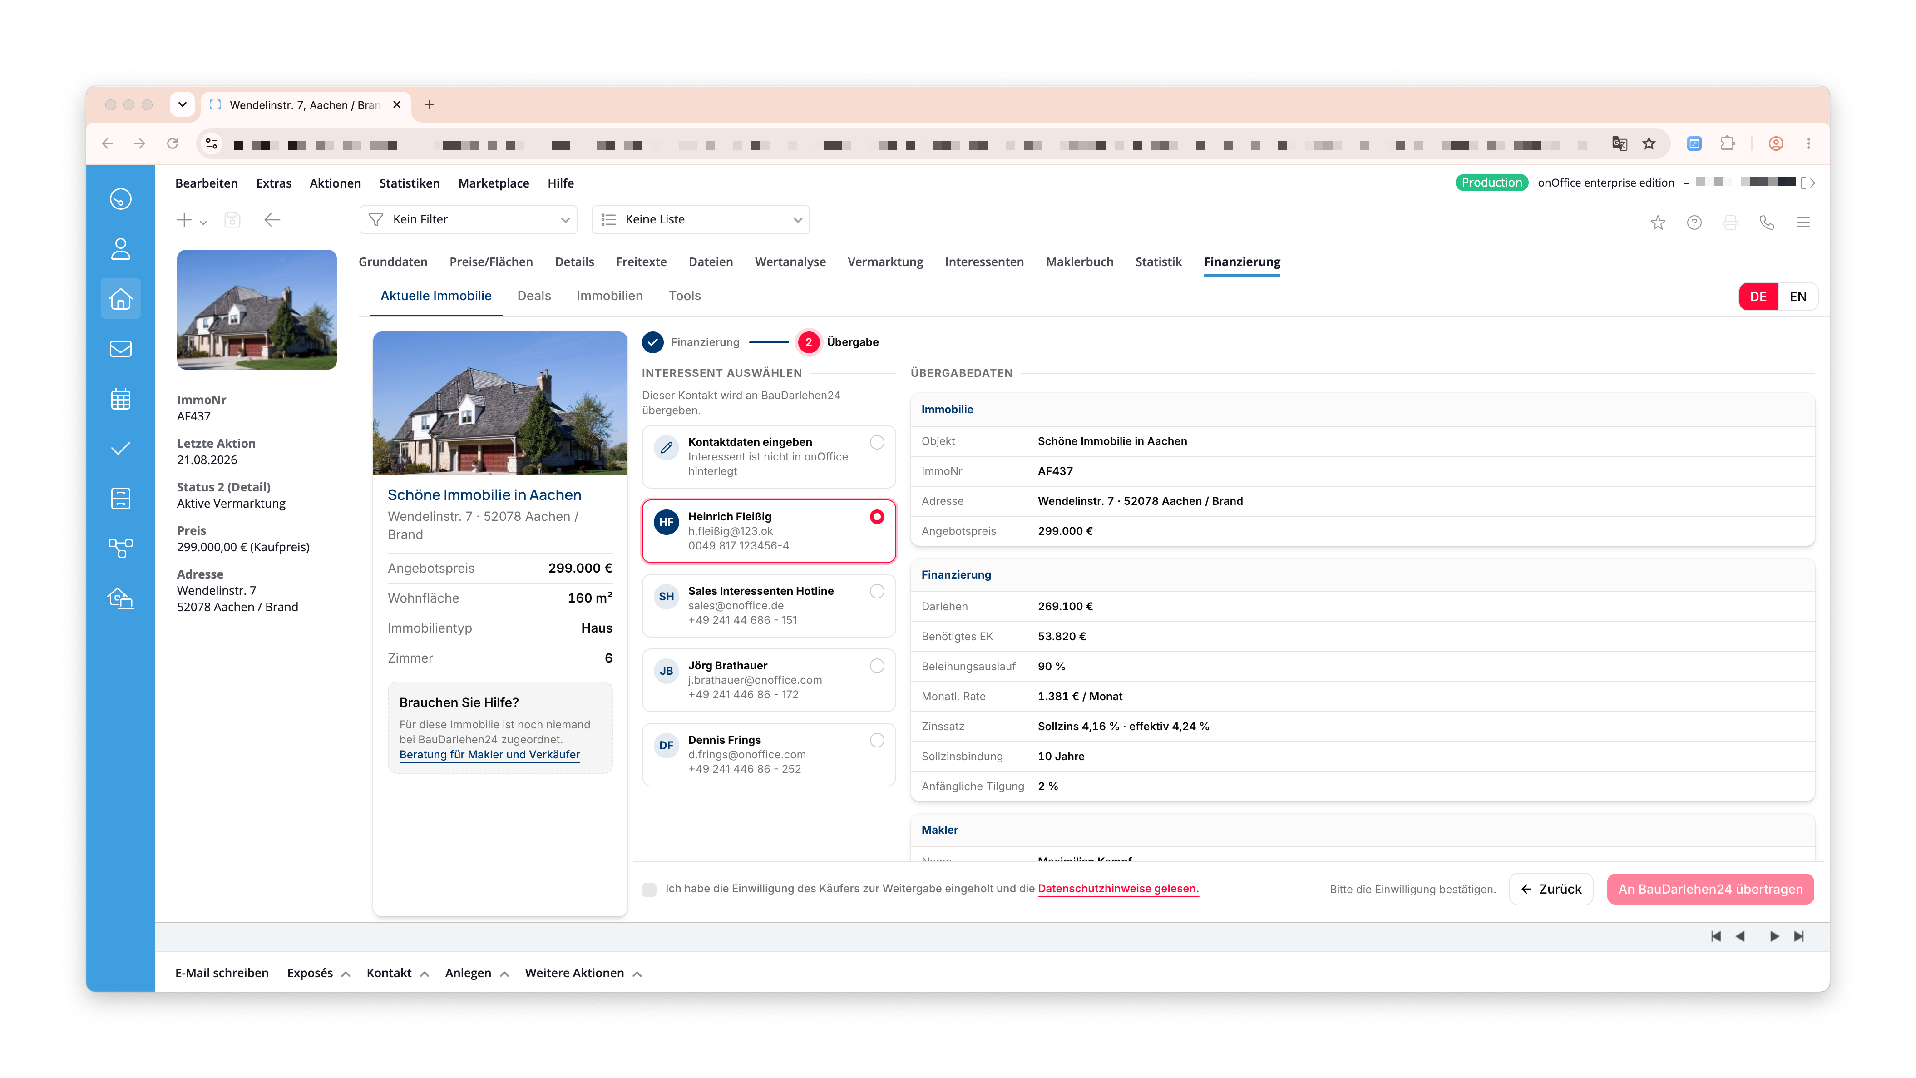Image resolution: width=1916 pixels, height=1078 pixels.
Task: Open the email envelope icon in sidebar
Action: (x=120, y=348)
